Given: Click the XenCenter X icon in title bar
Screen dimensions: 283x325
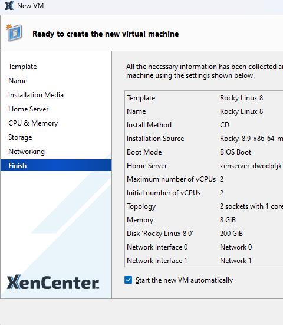Looking at the screenshot, I should pos(9,5).
